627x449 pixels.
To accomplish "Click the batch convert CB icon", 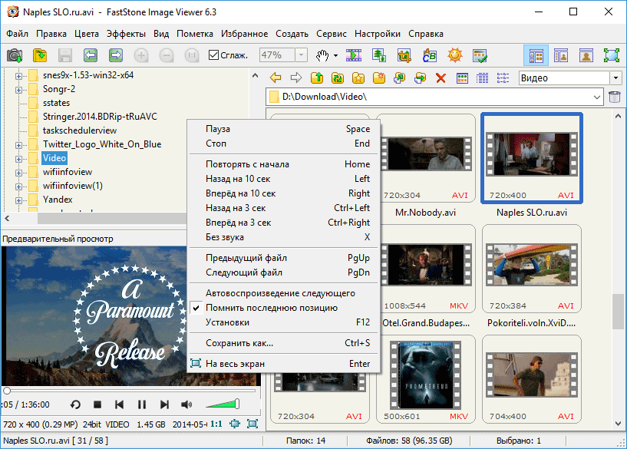I will pyautogui.click(x=430, y=55).
